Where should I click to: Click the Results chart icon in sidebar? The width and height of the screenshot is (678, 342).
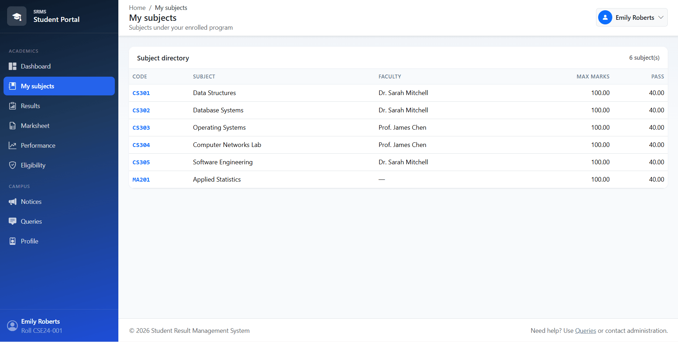tap(13, 106)
